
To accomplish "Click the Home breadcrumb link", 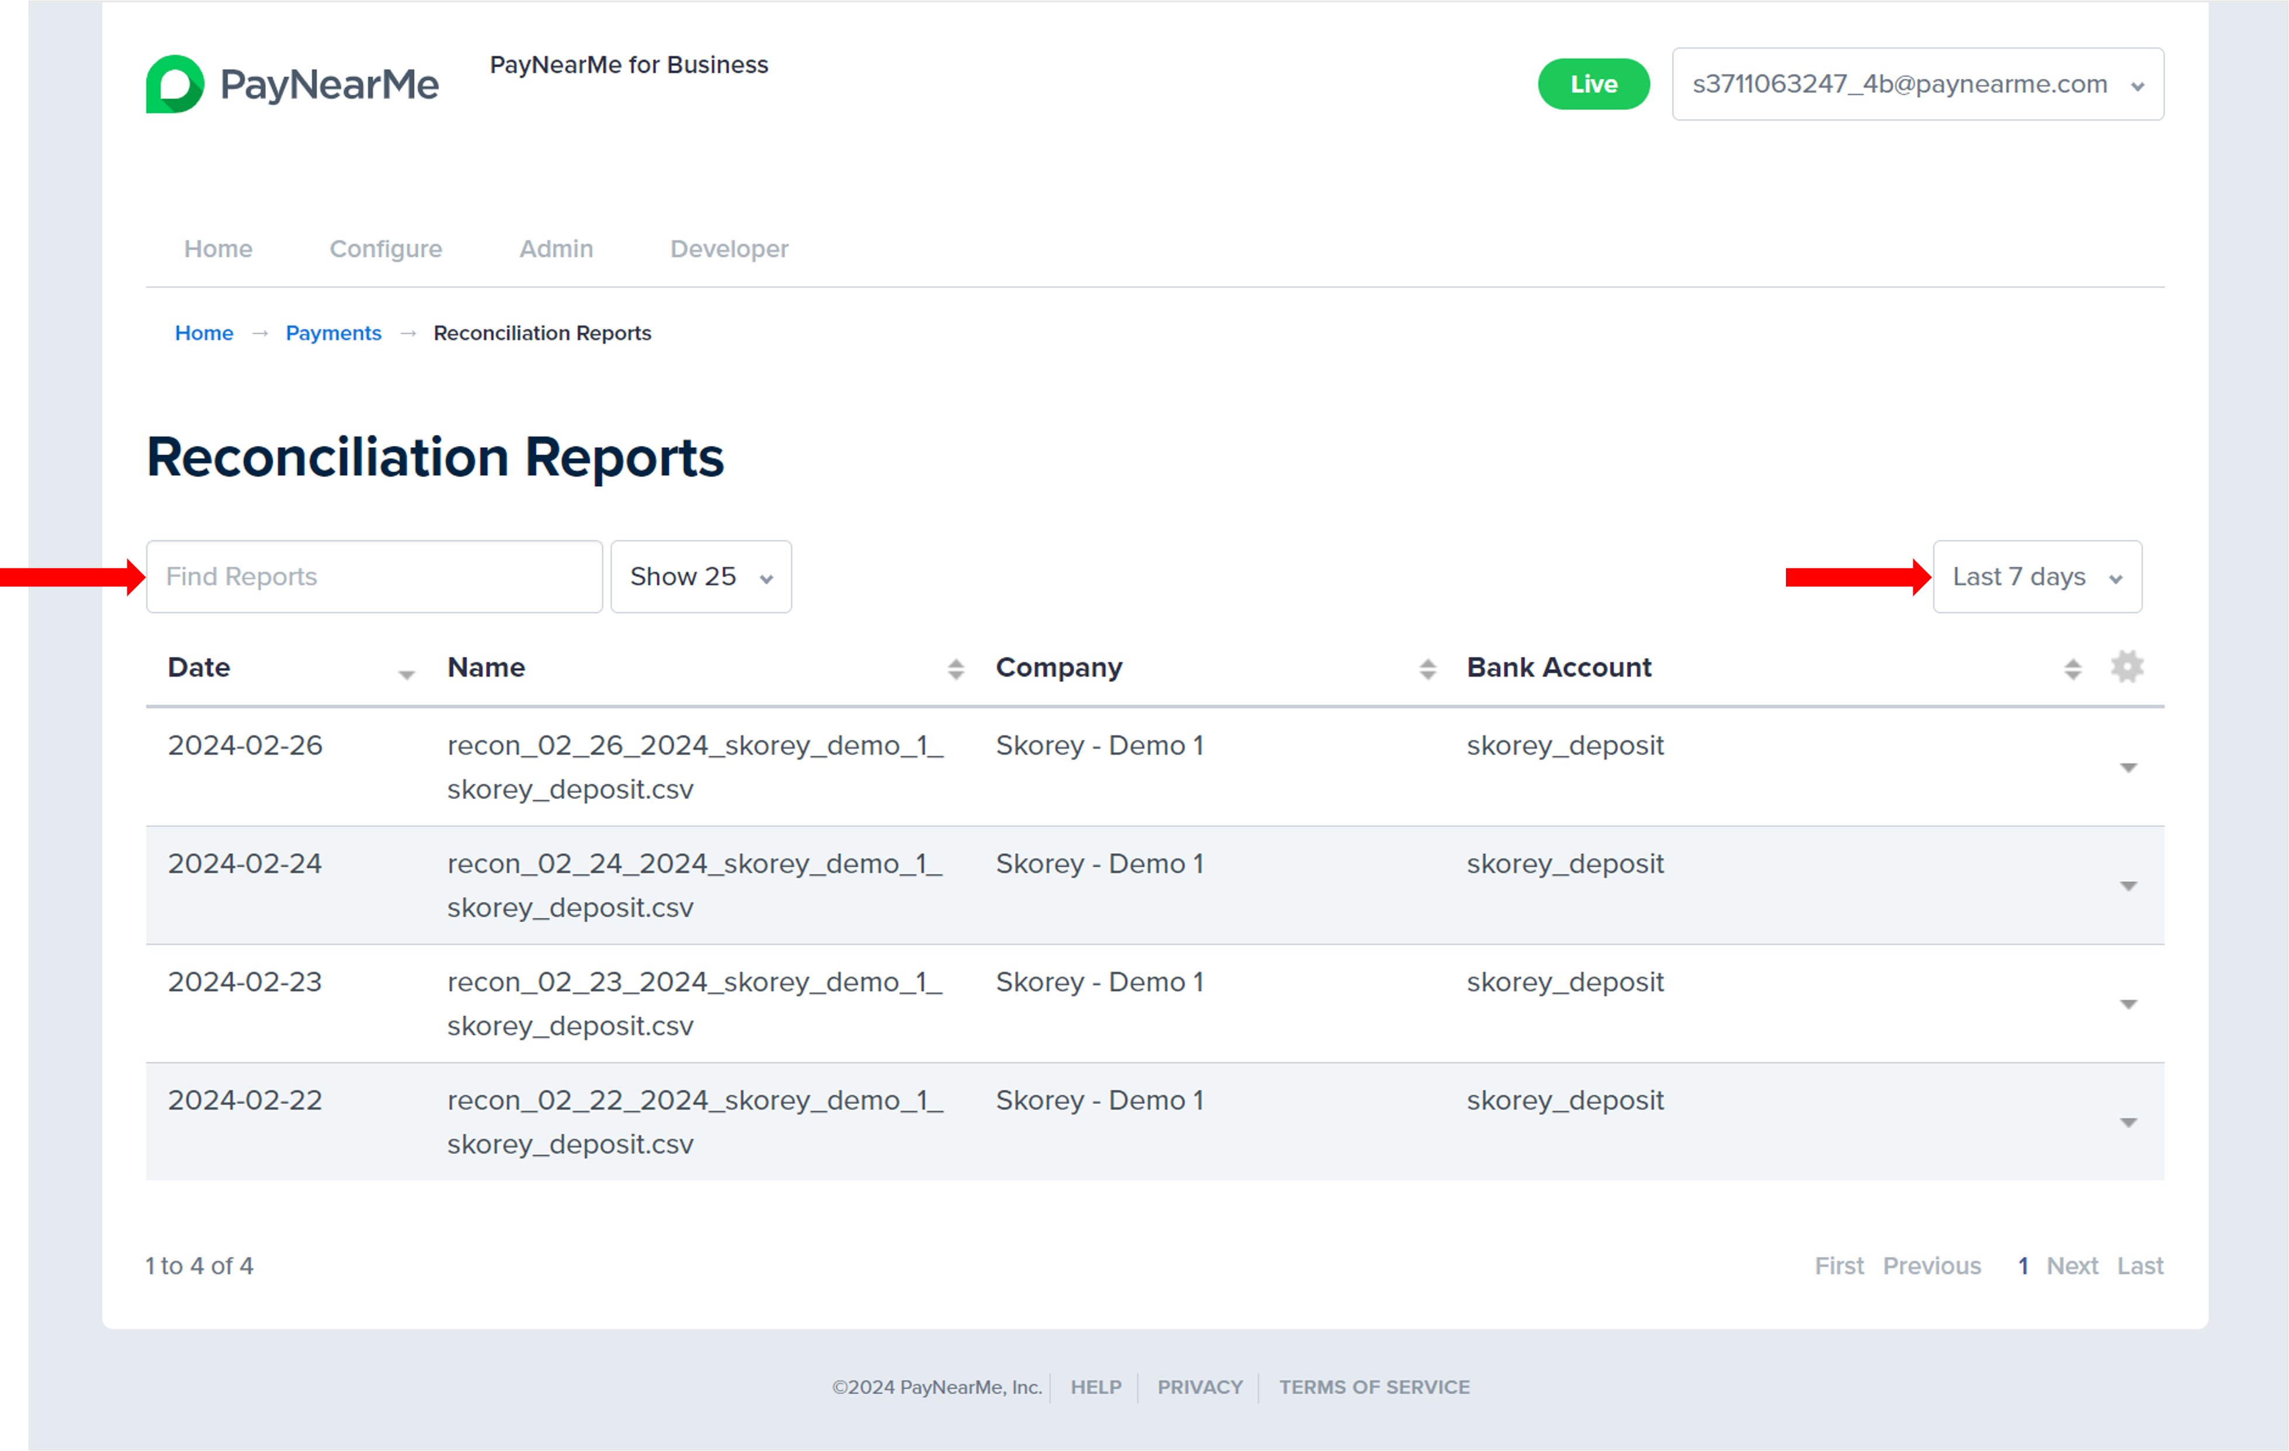I will (203, 334).
